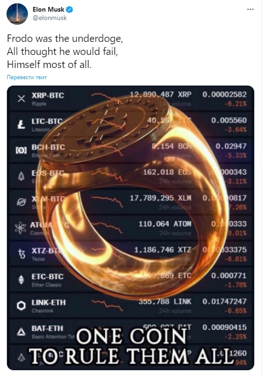Click the EOS icon in the list
This screenshot has height=378, width=263.
[x=21, y=176]
